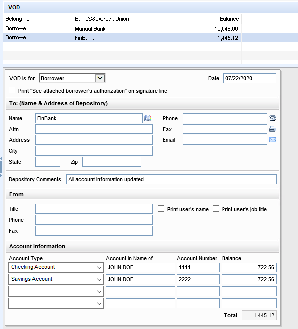This screenshot has width=298, height=329.
Task: Click the telephone icon next to Phone
Action: coord(272,118)
